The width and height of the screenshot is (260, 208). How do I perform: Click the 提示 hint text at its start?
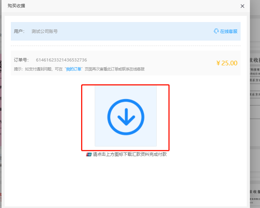(19, 69)
